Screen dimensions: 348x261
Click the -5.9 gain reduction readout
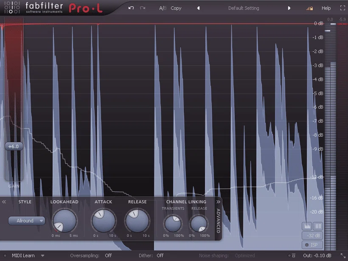coord(342,20)
